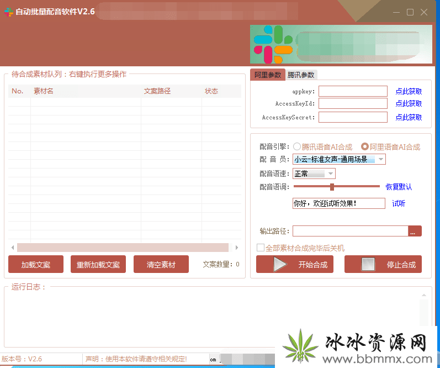The height and width of the screenshot is (368, 440).
Task: Click the 加载文案 button
Action: [36, 264]
